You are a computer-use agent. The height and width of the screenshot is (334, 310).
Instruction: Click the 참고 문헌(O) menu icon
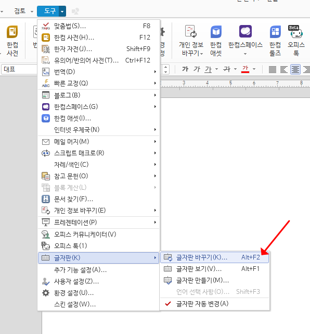point(46,176)
